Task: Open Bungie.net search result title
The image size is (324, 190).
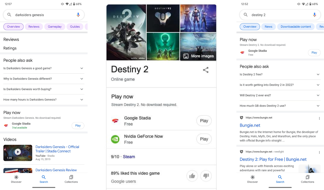Action: pyautogui.click(x=250, y=125)
